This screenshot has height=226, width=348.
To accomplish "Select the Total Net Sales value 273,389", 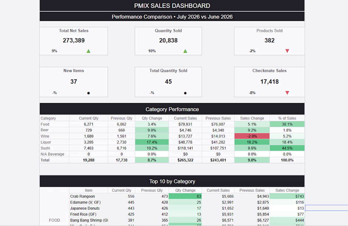I will 74,40.
